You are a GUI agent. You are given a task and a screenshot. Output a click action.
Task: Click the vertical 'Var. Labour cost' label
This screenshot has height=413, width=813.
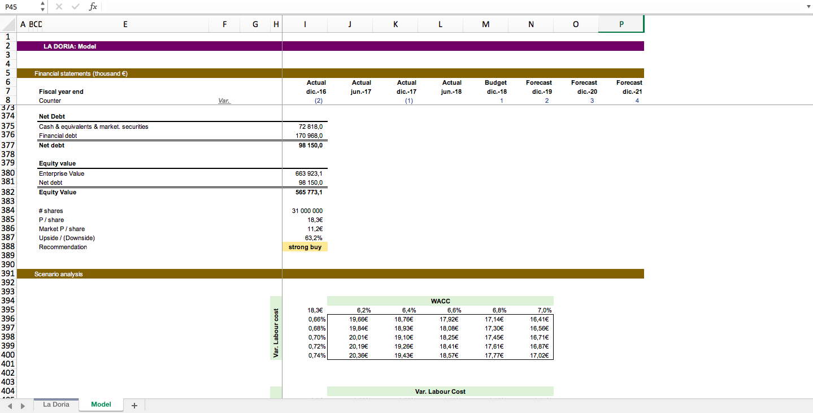pos(276,333)
